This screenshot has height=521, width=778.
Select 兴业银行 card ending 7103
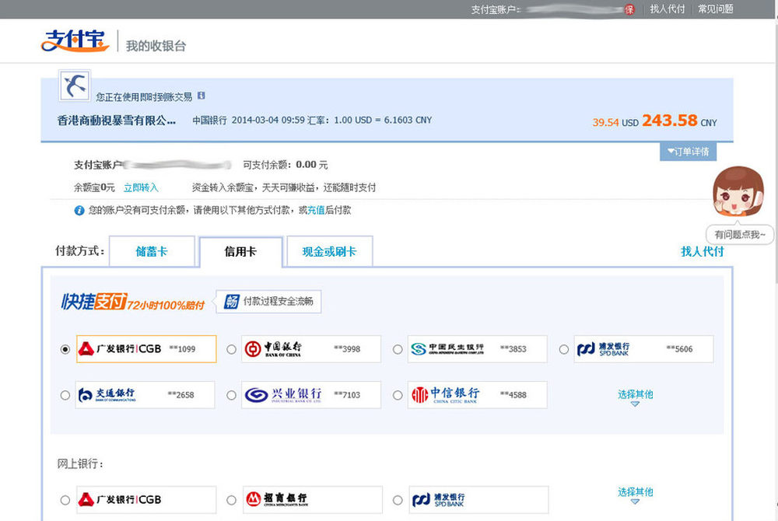coord(231,395)
